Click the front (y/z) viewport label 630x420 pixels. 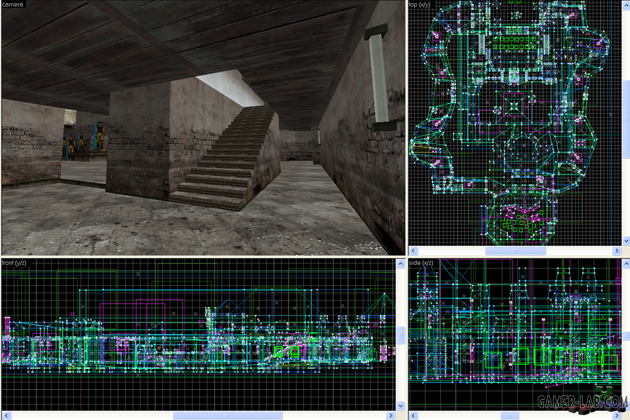point(14,263)
